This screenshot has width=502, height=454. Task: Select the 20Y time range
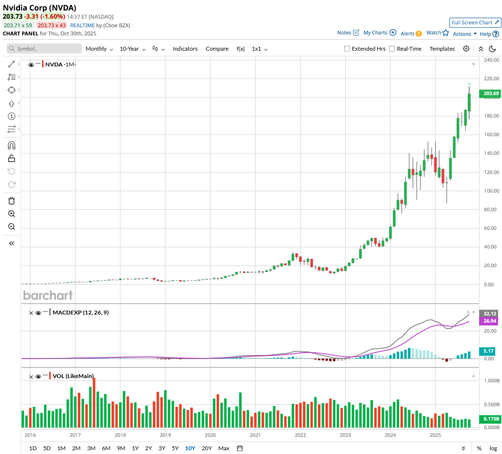pyautogui.click(x=207, y=448)
